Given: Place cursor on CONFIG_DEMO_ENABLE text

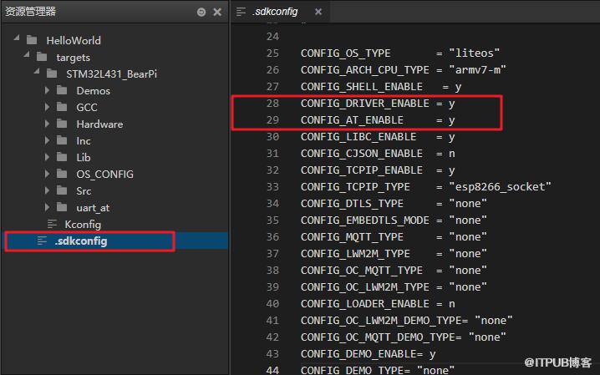Looking at the screenshot, I should pos(358,354).
